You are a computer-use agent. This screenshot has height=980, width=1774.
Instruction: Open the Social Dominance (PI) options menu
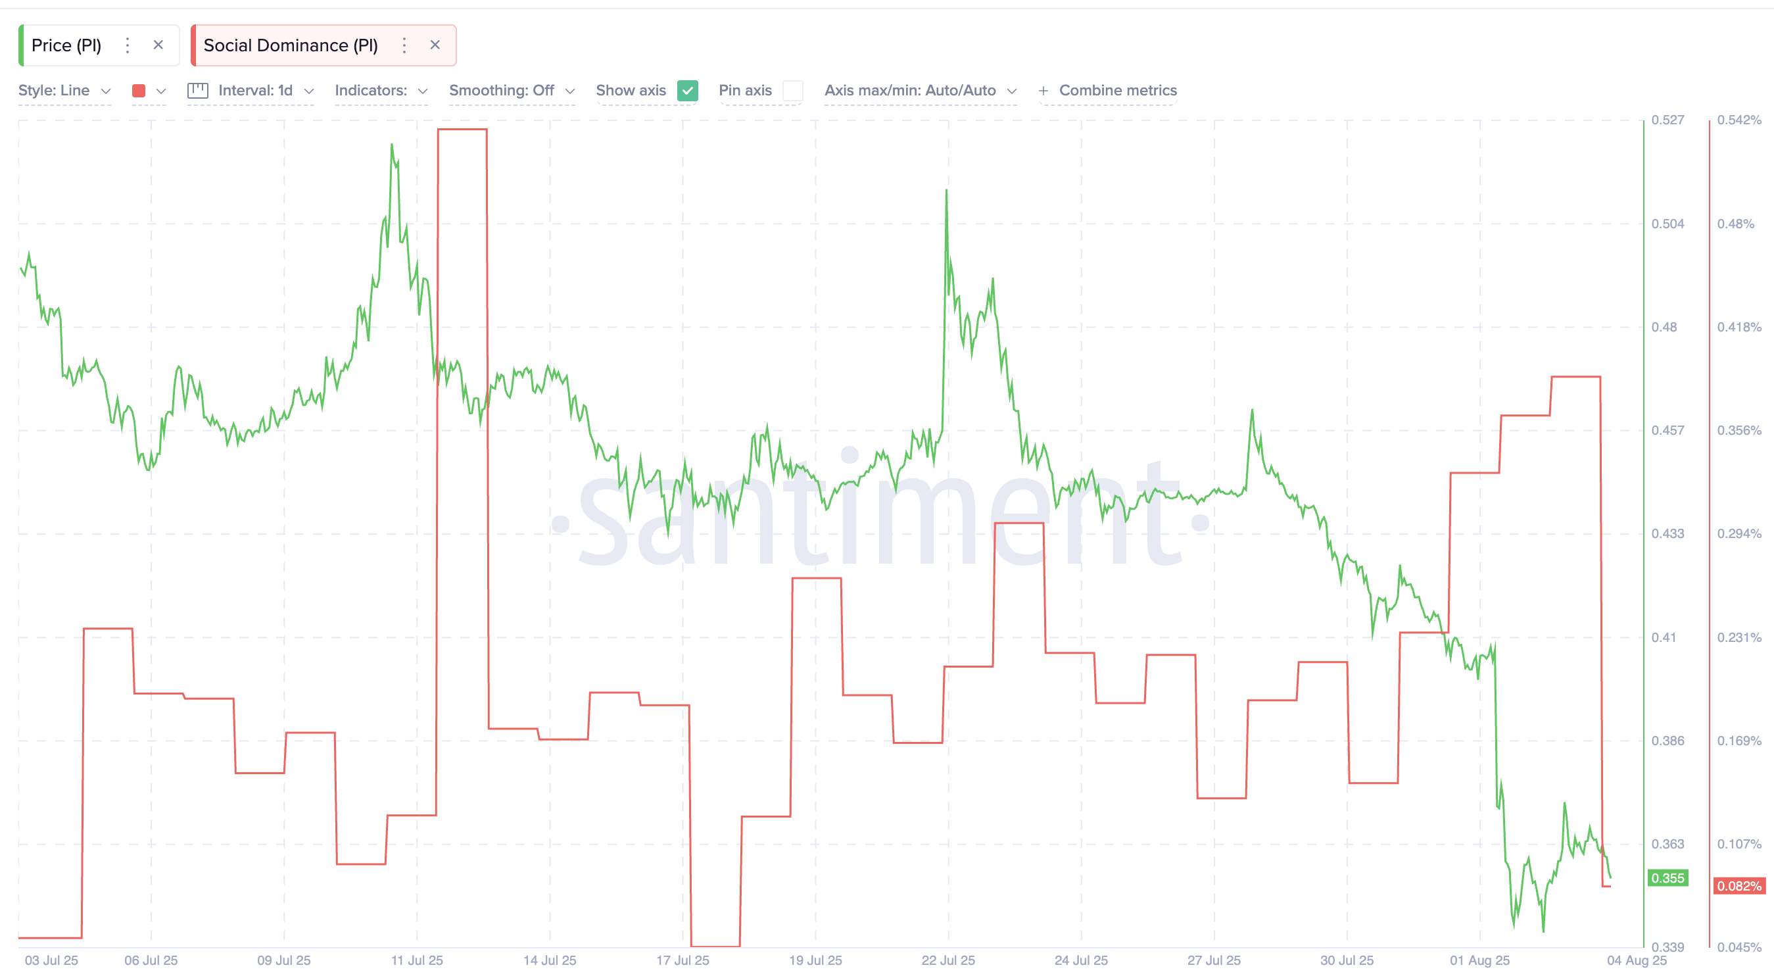point(404,45)
